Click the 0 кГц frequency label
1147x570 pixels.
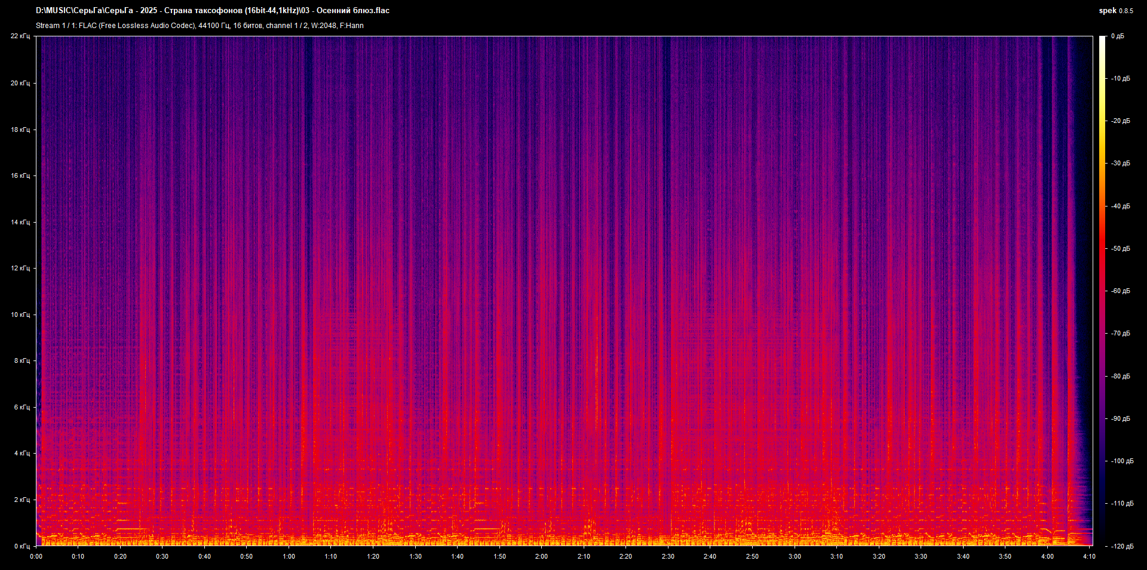pyautogui.click(x=22, y=546)
